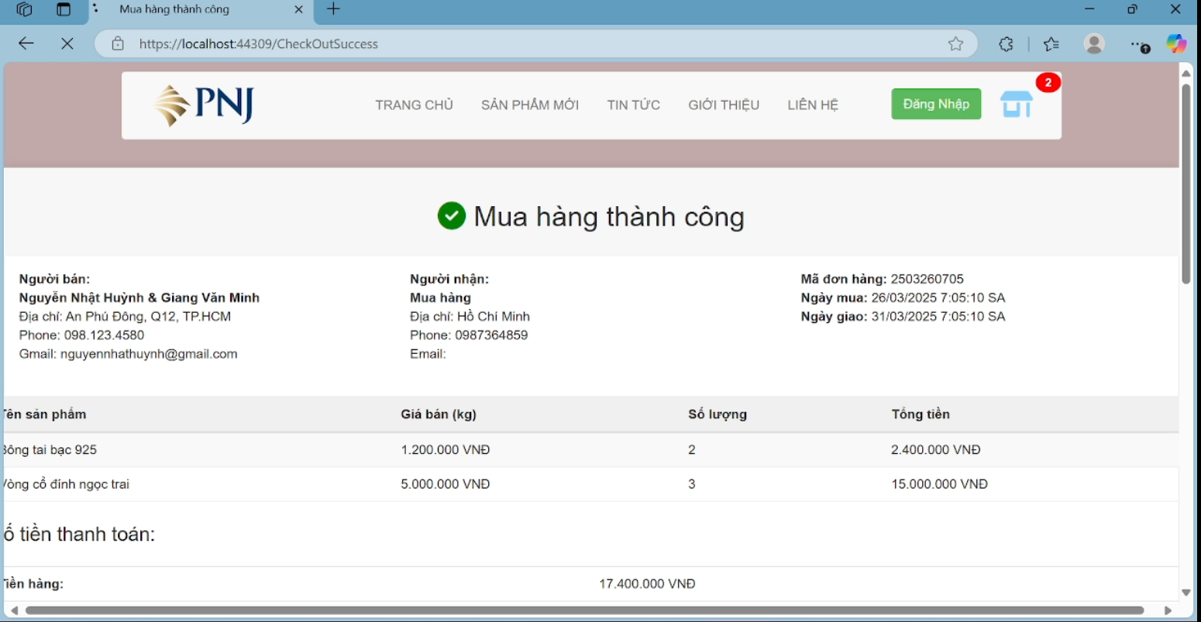This screenshot has width=1201, height=622.
Task: Open browser Extensions puzzle icon
Action: pos(1006,44)
